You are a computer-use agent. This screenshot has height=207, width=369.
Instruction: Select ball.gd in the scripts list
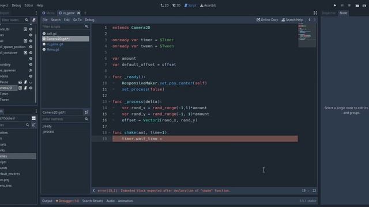(x=65, y=33)
